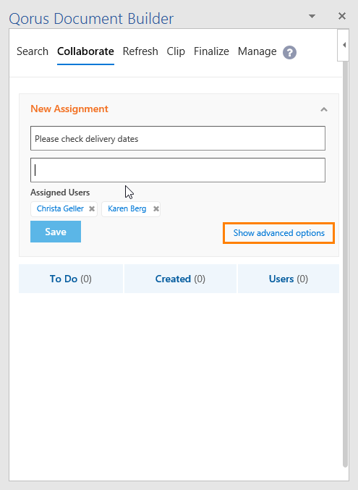Close the Qorus Document Builder pane
358x490 pixels.
tap(342, 16)
